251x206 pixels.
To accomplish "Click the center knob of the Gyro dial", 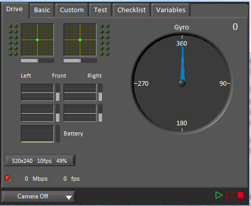I will point(182,83).
